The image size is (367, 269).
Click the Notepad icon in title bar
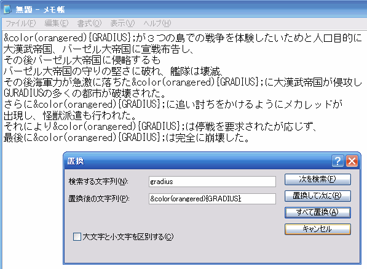7,9
